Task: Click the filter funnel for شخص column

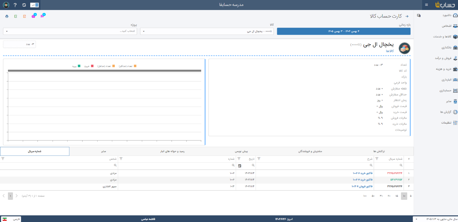Action: 3,159
